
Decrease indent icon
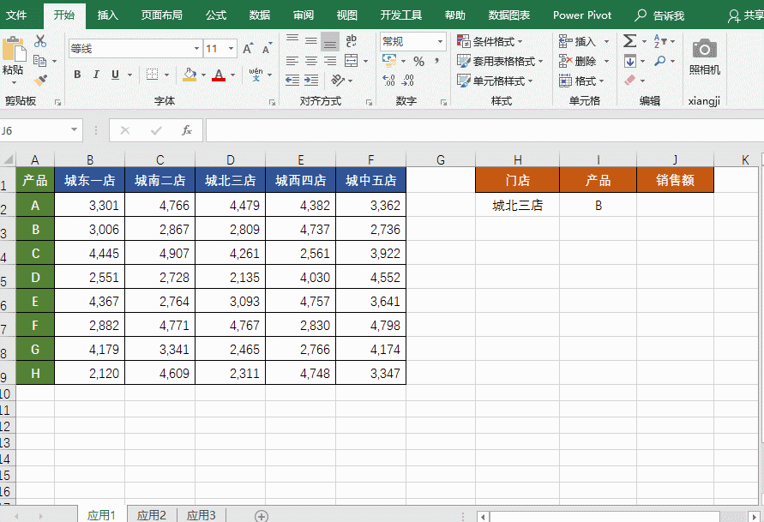click(292, 80)
